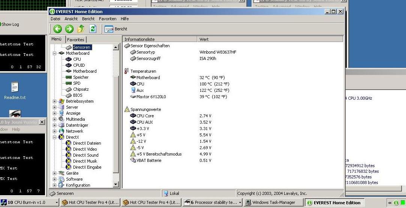The image size is (406, 208).
Task: Open Readme.txt on the desktop
Action: point(15,91)
